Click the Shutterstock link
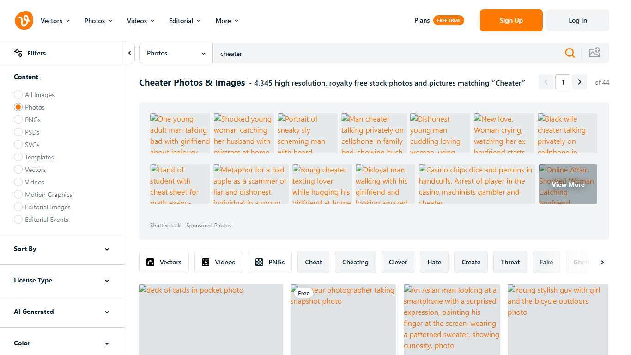Viewport: 631px width, 355px height. (165, 225)
